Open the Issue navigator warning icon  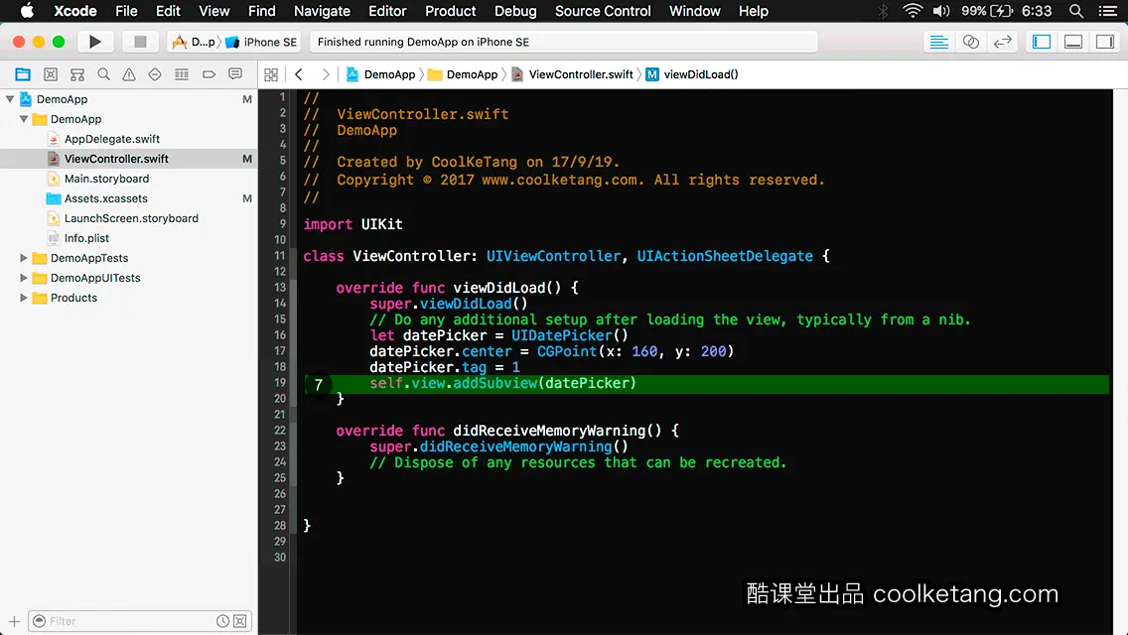point(129,74)
